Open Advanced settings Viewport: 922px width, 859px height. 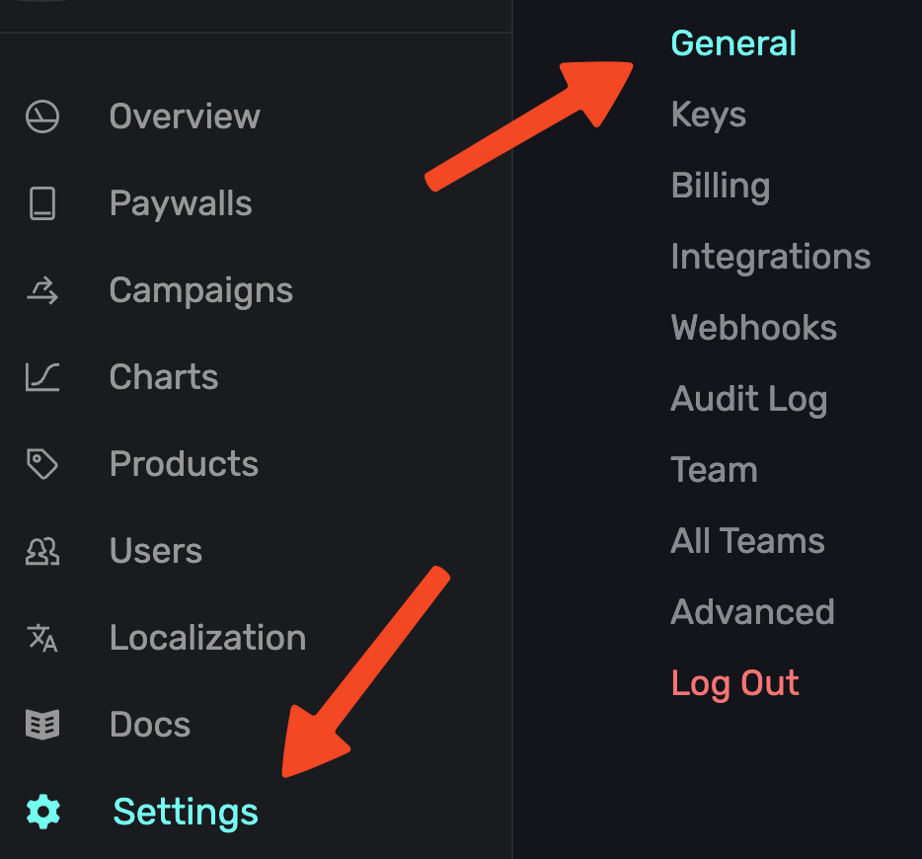753,612
